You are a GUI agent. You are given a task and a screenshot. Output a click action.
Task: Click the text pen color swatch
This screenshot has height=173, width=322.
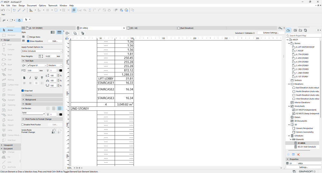(61, 71)
